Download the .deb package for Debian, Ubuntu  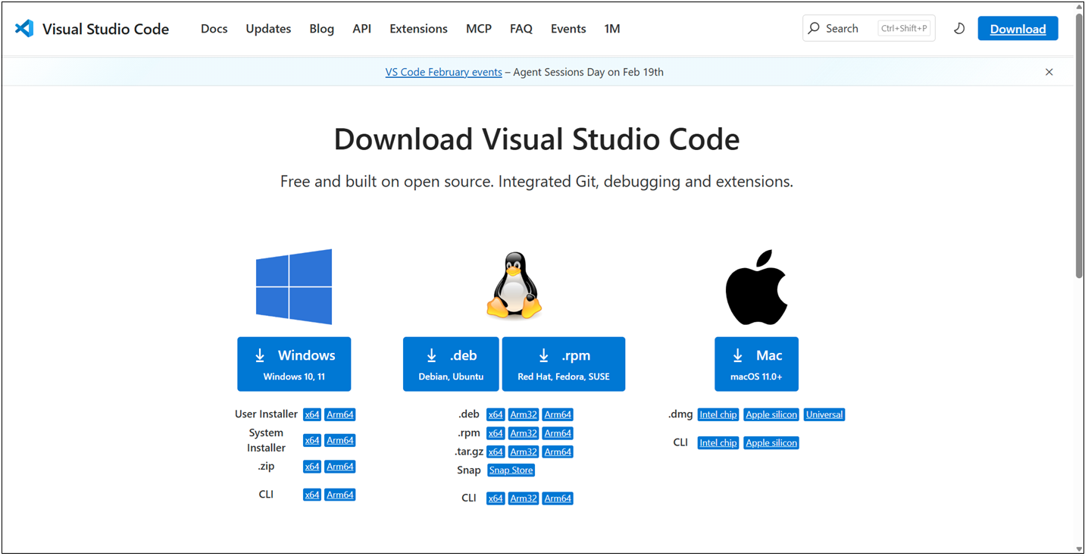click(451, 364)
